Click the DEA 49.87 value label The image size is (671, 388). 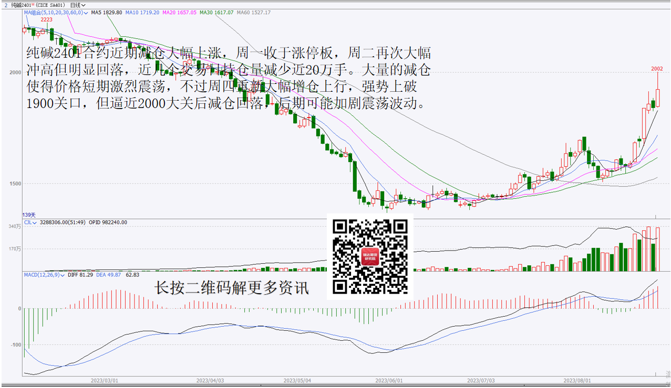tap(110, 274)
